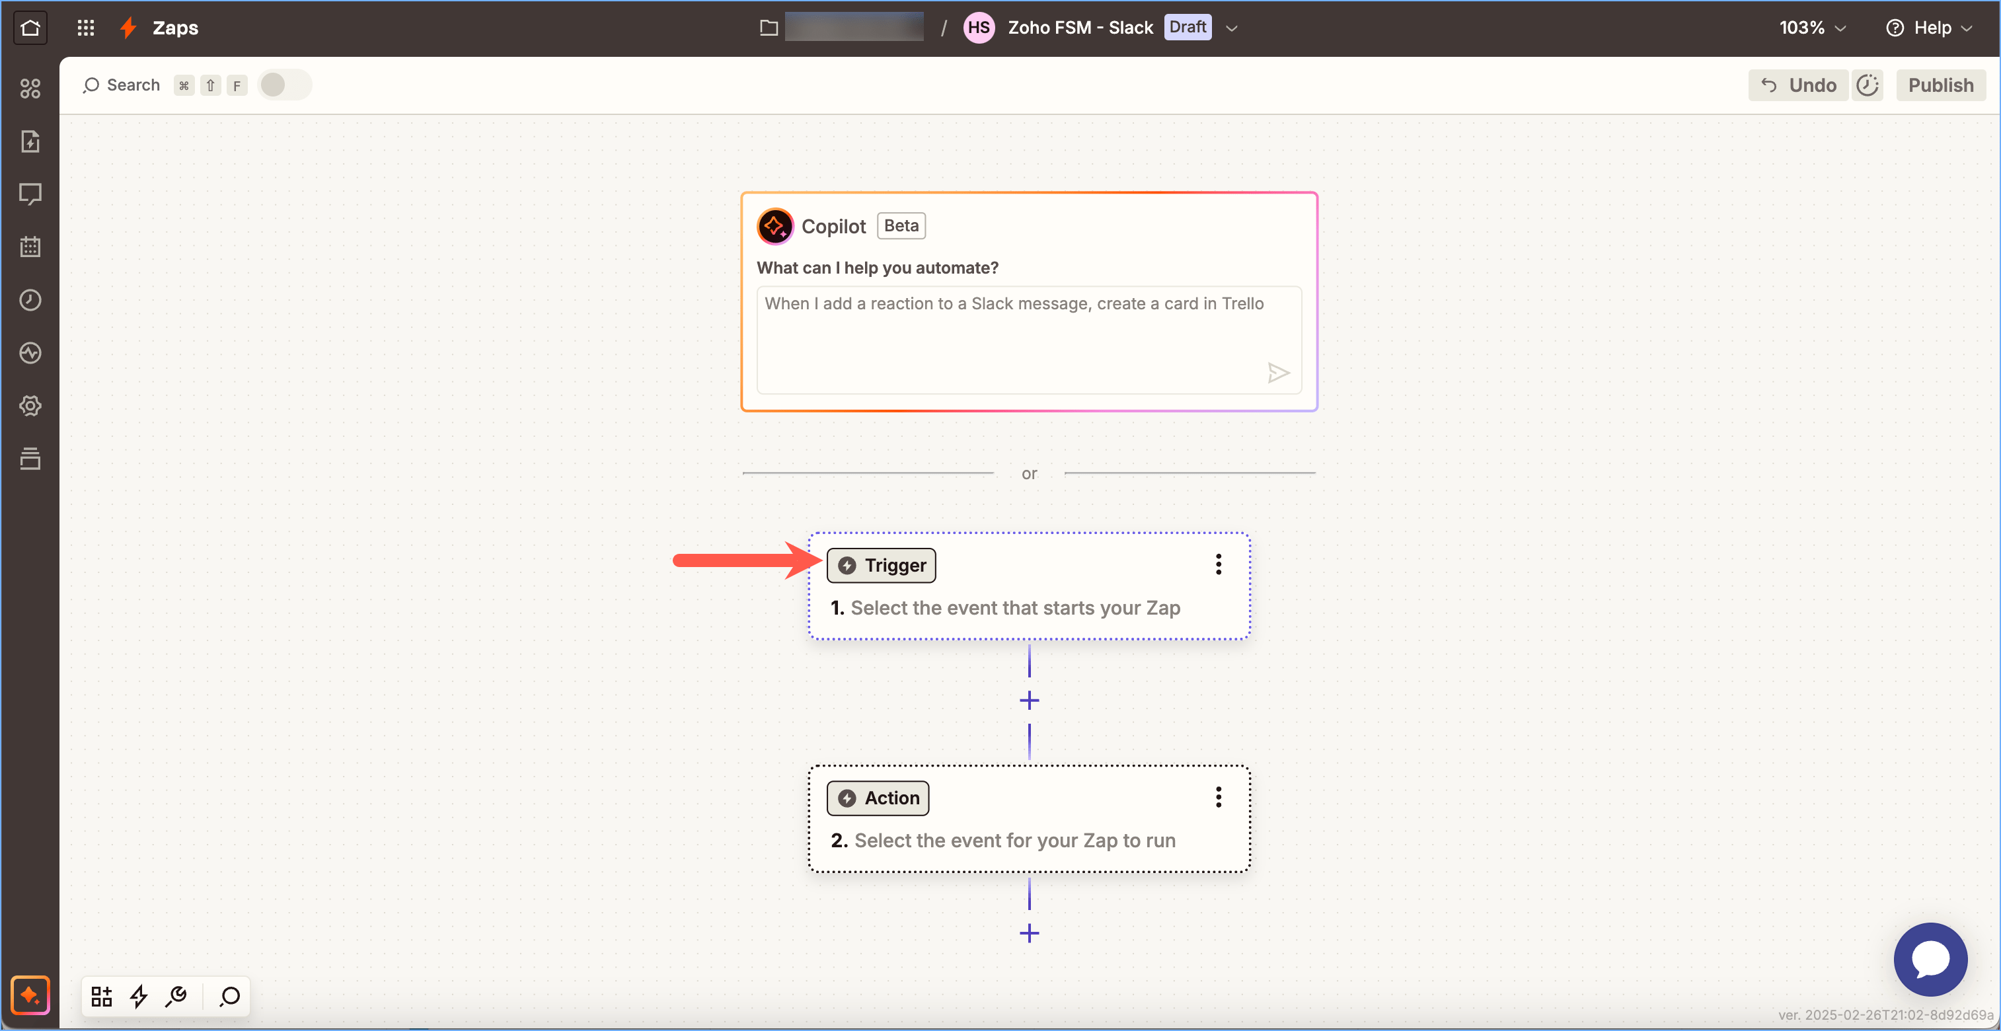Toggle the switch next to Search
This screenshot has height=1031, width=2001.
[283, 85]
